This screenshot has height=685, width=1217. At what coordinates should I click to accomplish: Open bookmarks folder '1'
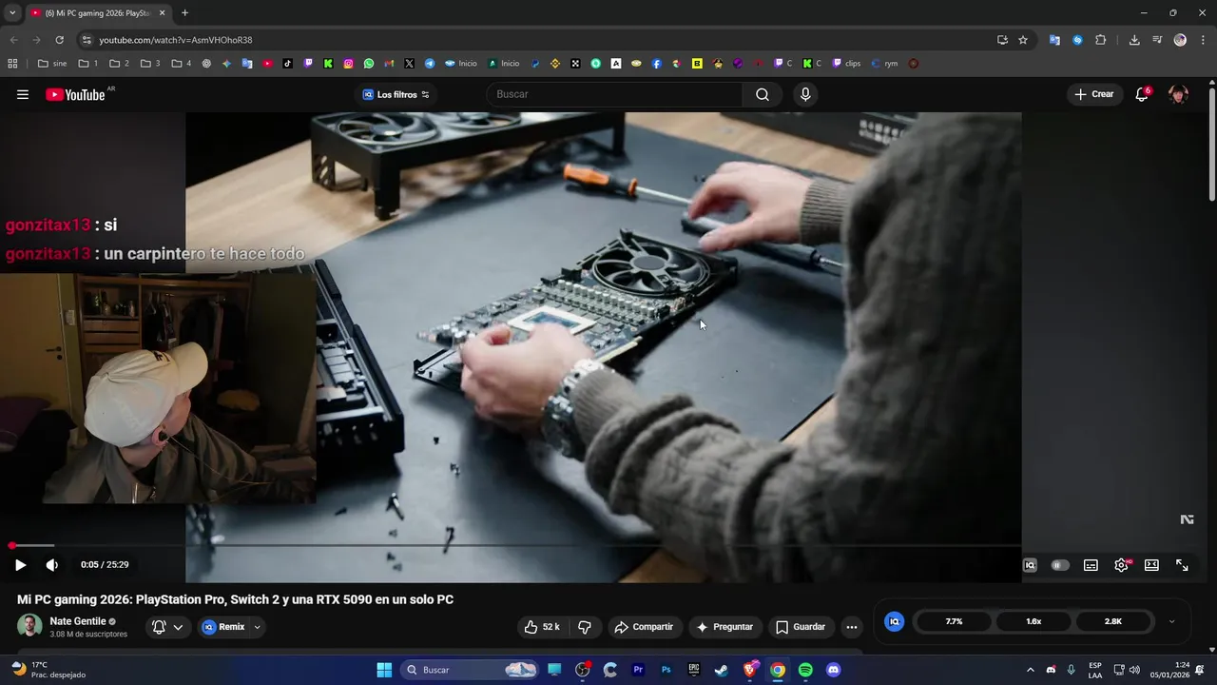pos(88,64)
